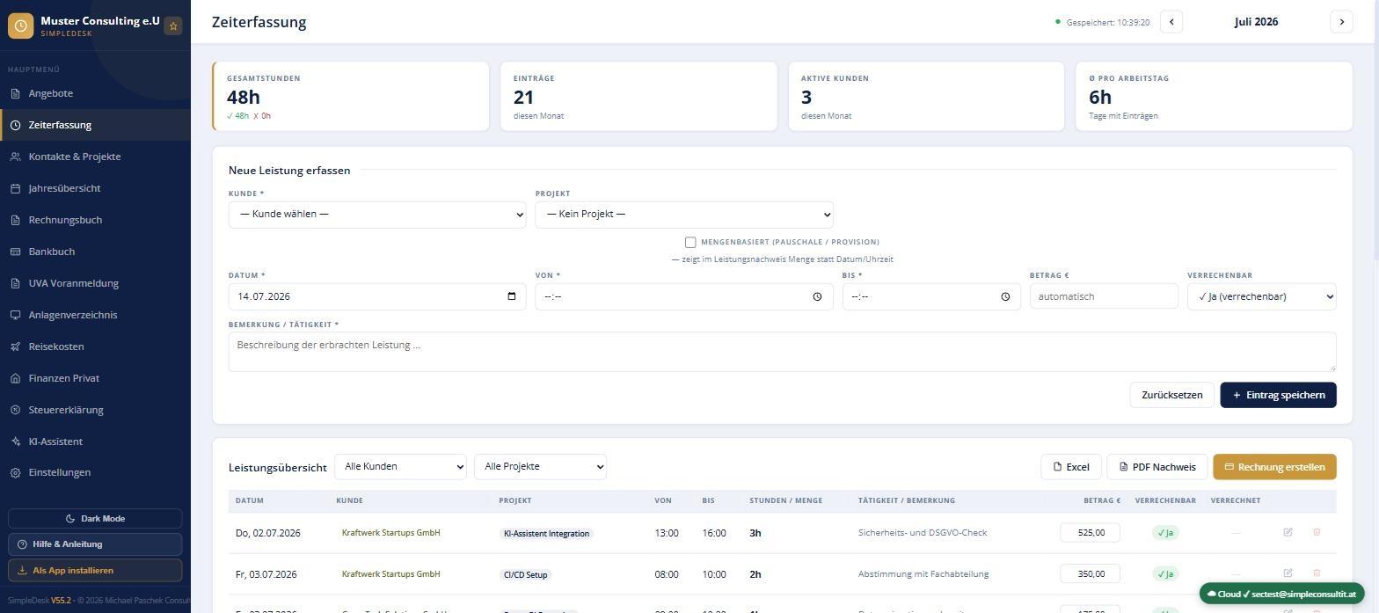Open Kontakte & Projekte in the sidebar
Viewport: 1379px width, 613px height.
[x=95, y=157]
